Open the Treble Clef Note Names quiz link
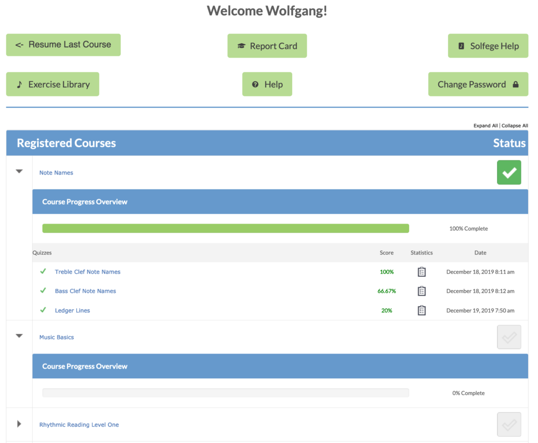This screenshot has height=443, width=538. [87, 272]
